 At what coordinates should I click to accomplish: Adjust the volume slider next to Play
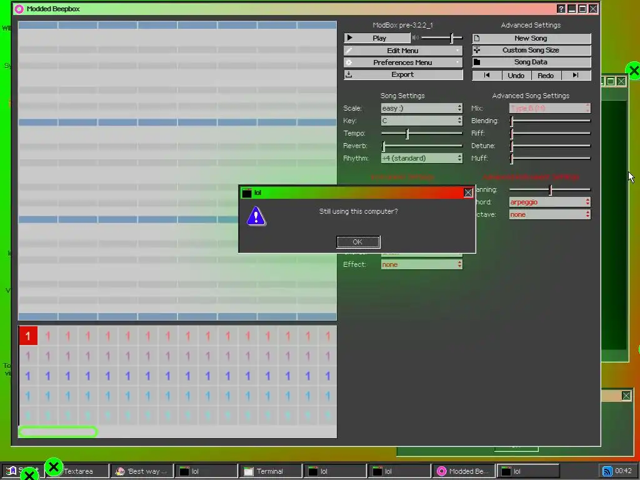pos(442,38)
